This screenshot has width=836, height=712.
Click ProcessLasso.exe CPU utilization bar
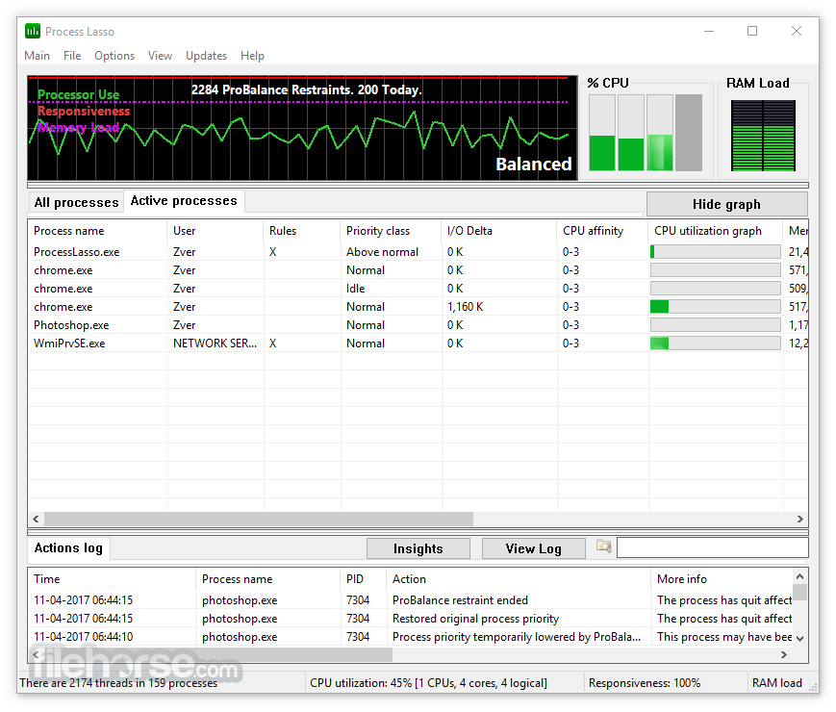(x=716, y=252)
